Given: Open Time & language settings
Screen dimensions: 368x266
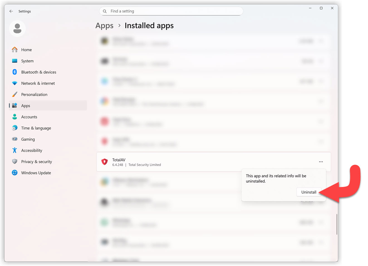Looking at the screenshot, I should click(36, 128).
